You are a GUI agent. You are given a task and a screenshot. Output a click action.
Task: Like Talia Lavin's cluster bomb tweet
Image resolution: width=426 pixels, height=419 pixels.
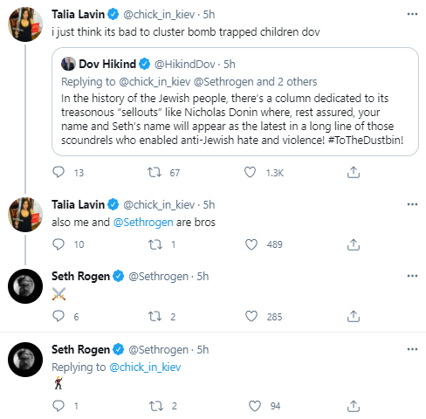(x=250, y=173)
